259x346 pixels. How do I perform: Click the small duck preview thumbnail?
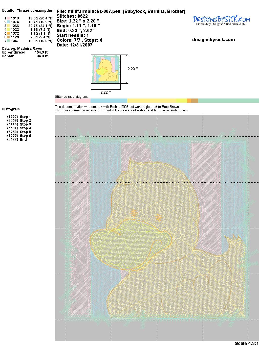coord(106,69)
